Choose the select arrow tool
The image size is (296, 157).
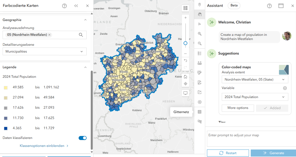pos(200,24)
